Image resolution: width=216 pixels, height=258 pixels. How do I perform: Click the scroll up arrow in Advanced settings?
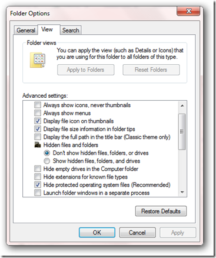(x=182, y=105)
